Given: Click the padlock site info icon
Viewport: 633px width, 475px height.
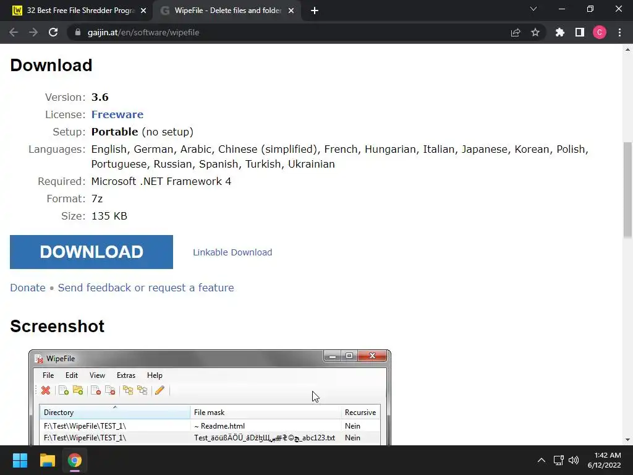Looking at the screenshot, I should 78,32.
